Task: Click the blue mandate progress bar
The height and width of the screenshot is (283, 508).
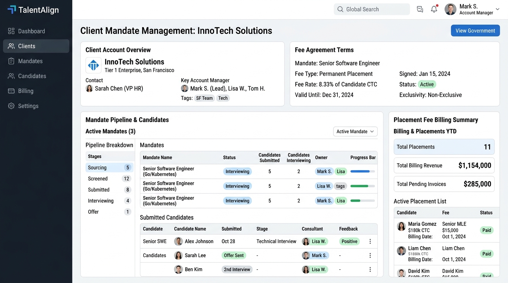Action: 363,171
